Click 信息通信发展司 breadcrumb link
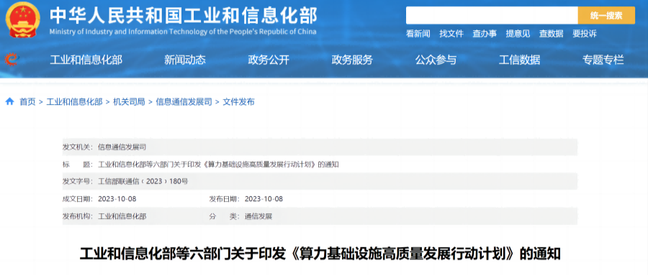 point(184,102)
